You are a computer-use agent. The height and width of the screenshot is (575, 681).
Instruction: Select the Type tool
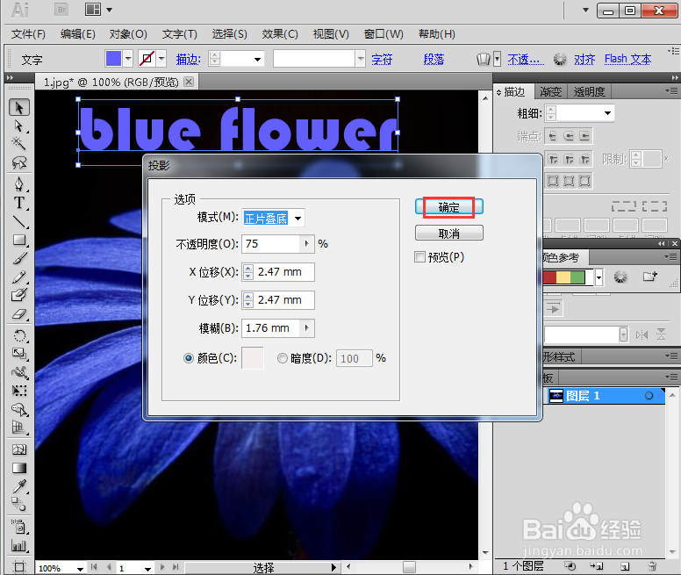tap(19, 203)
